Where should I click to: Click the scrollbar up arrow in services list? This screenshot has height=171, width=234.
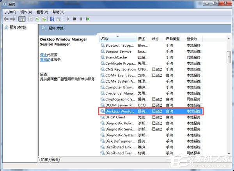tap(229, 38)
